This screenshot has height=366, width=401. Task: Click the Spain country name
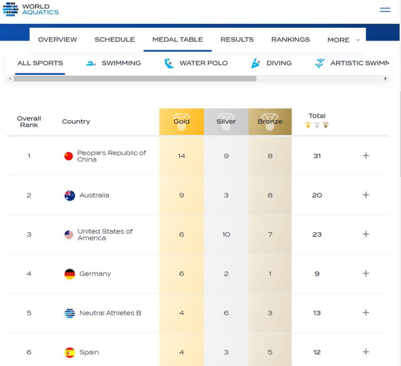(x=89, y=352)
